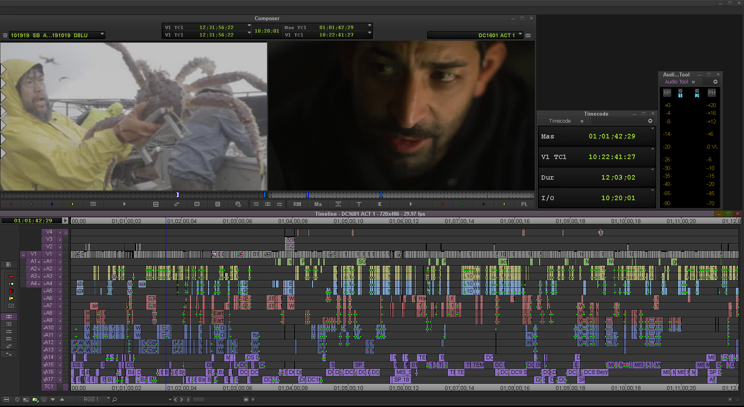The image size is (744, 407).
Task: Open Mas TC1 timecode display dropdown
Action: (369, 26)
